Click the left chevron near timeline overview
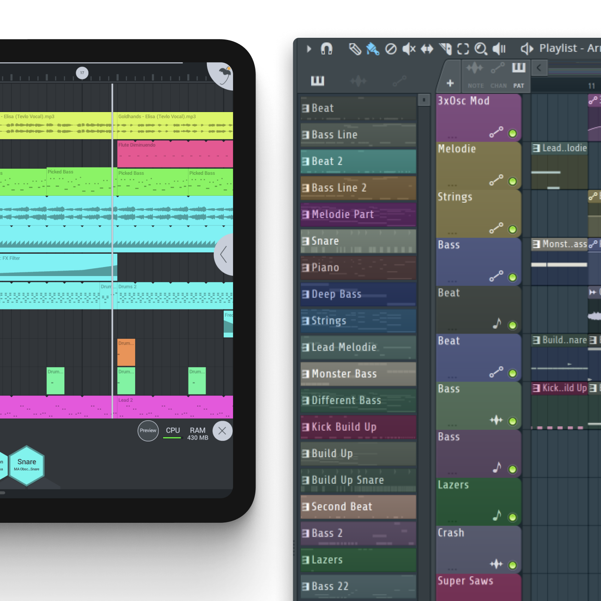 539,67
